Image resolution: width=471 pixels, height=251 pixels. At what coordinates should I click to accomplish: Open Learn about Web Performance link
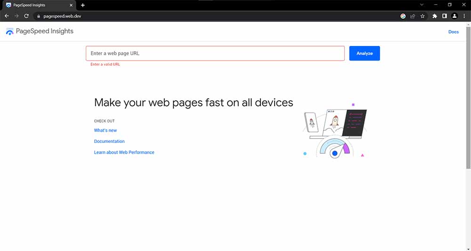click(x=124, y=152)
